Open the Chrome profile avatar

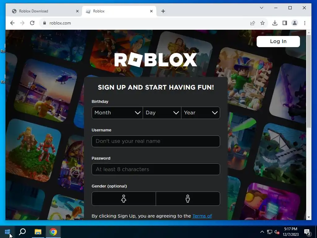pyautogui.click(x=295, y=23)
